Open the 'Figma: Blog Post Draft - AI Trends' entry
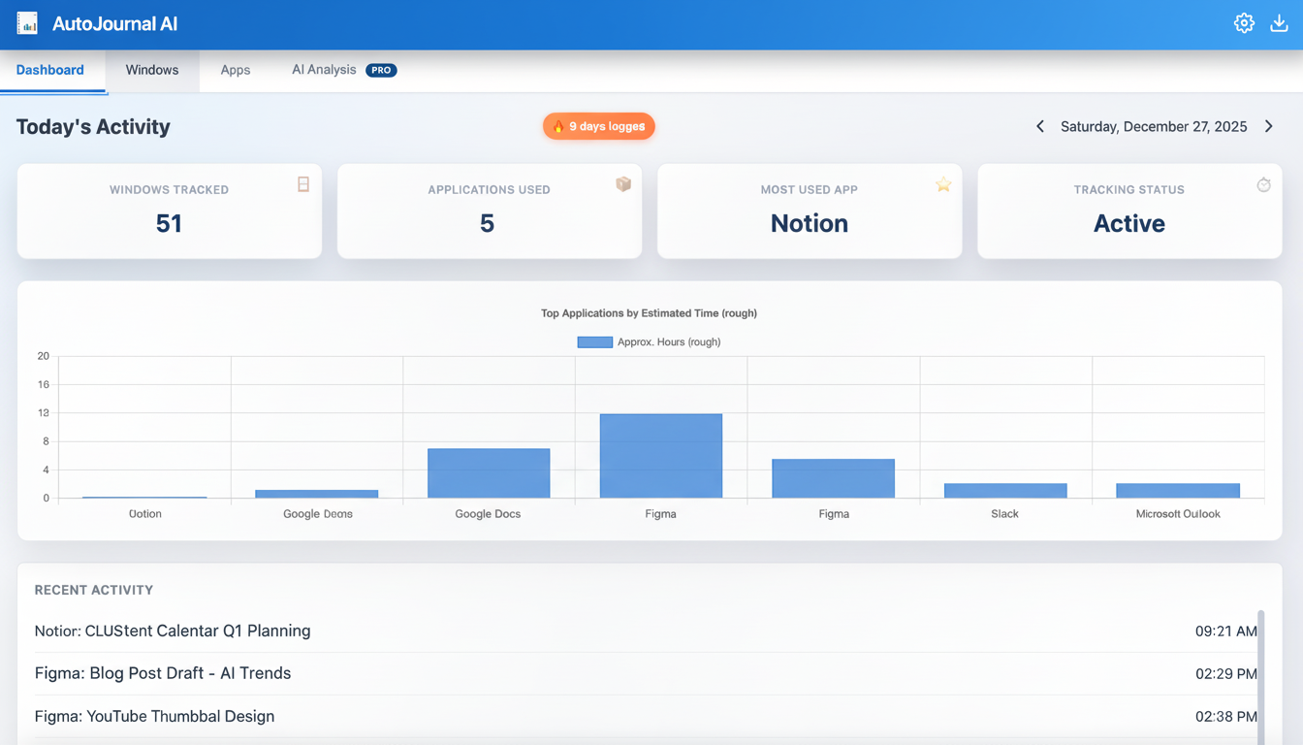This screenshot has height=745, width=1303. [162, 673]
